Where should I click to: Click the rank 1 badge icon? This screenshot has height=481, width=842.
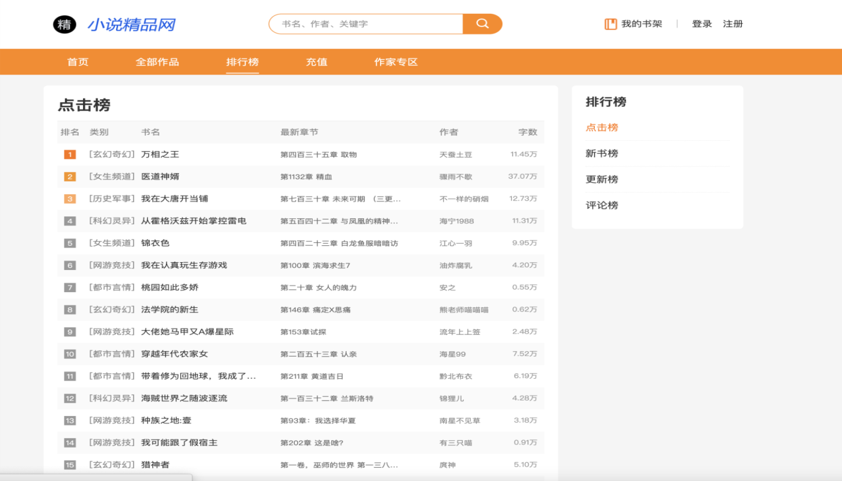tap(70, 155)
